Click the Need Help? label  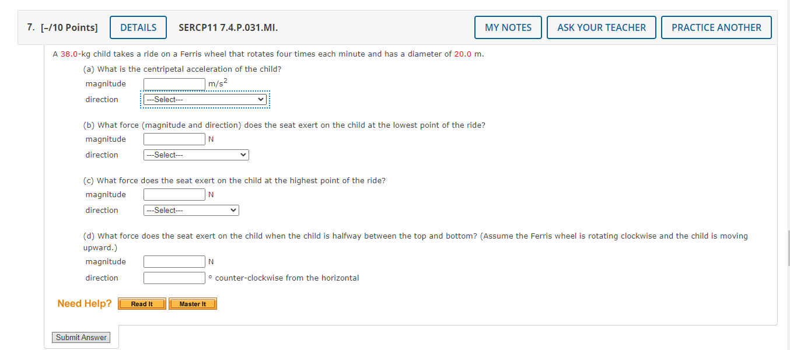click(84, 303)
